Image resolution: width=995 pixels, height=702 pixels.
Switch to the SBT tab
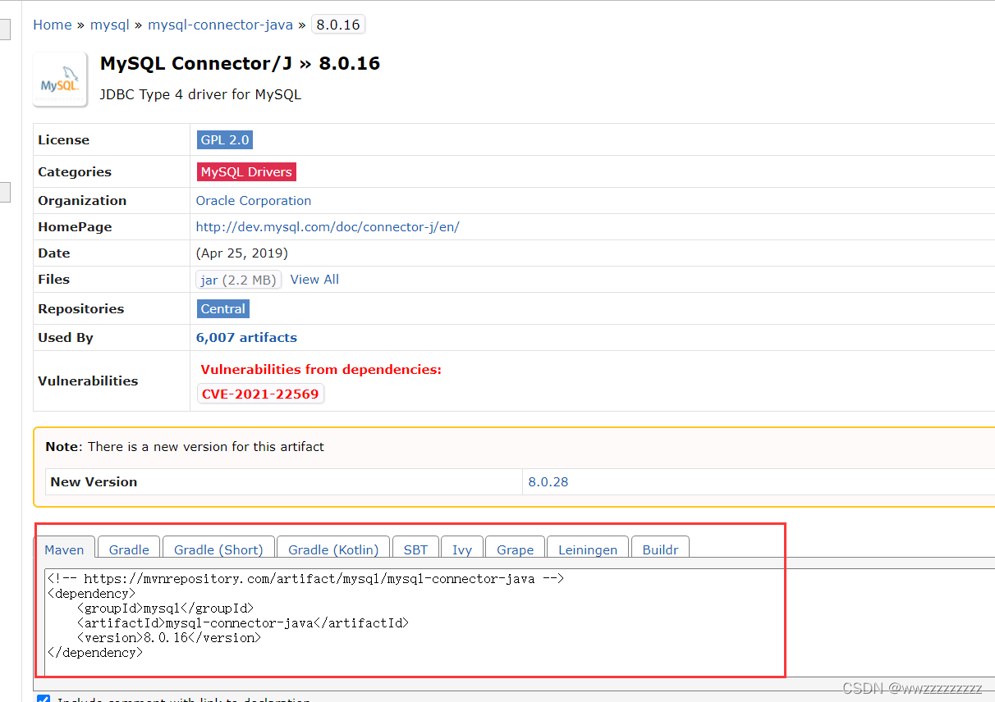pyautogui.click(x=415, y=549)
